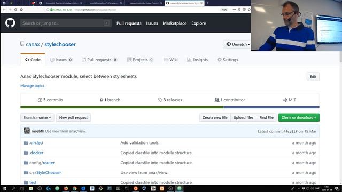The width and height of the screenshot is (342, 192).
Task: Open the page actions three-dot menu in address bar
Action: click(234, 10)
